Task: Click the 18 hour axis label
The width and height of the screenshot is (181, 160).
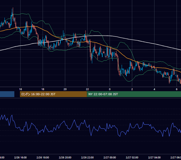Action: tap(43, 89)
